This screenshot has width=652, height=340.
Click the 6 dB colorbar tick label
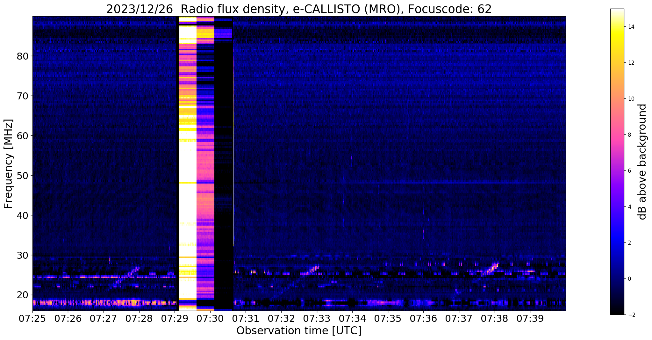629,171
